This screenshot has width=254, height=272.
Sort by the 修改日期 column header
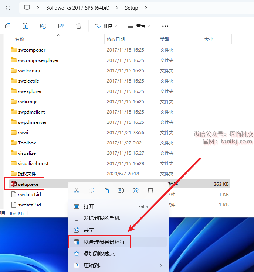(x=116, y=39)
